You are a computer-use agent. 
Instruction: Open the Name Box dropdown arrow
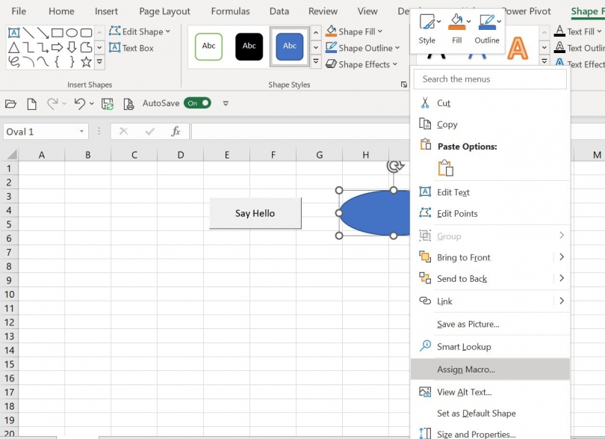[x=82, y=132]
